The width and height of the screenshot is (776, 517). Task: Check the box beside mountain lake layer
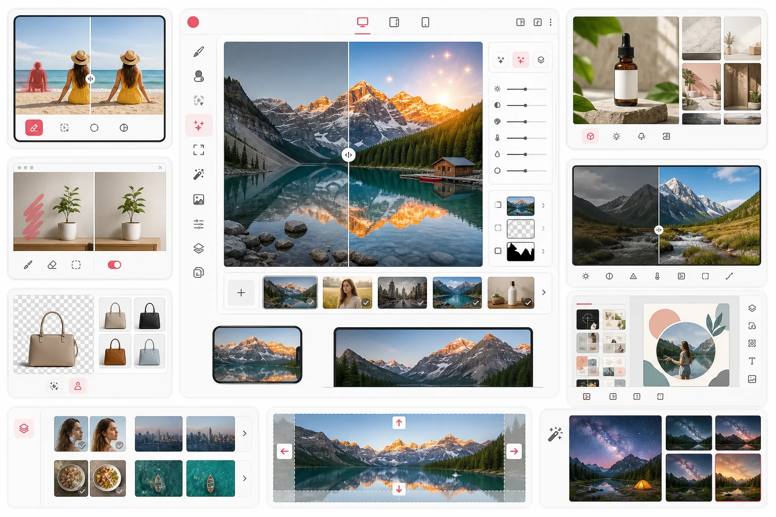tap(498, 205)
